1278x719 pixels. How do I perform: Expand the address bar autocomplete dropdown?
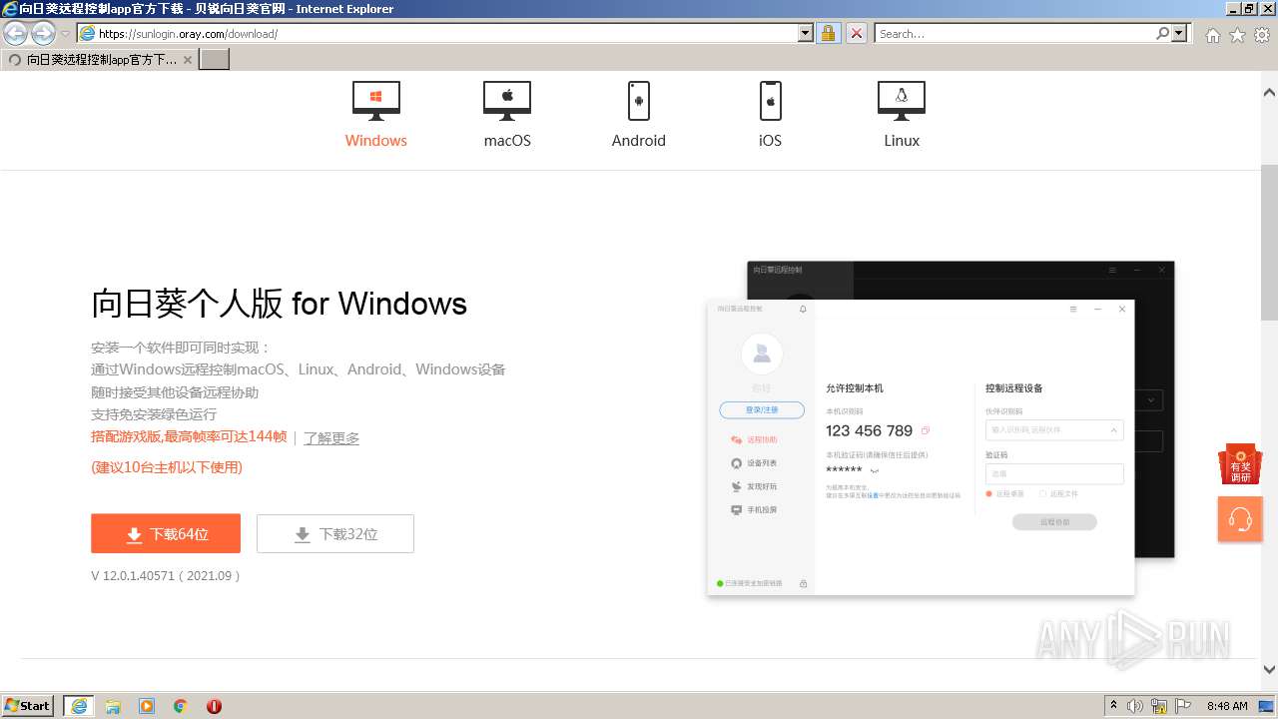point(806,33)
